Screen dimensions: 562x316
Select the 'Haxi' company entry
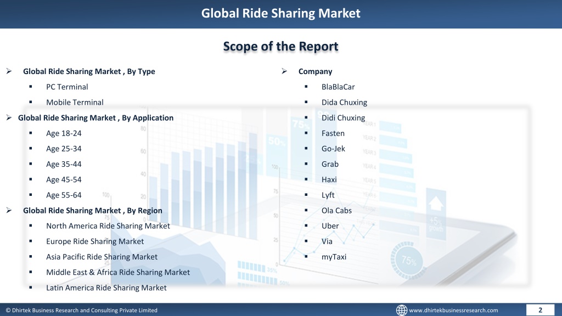pos(329,179)
